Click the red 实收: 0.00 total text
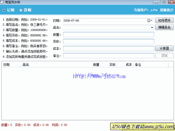 point(23,125)
